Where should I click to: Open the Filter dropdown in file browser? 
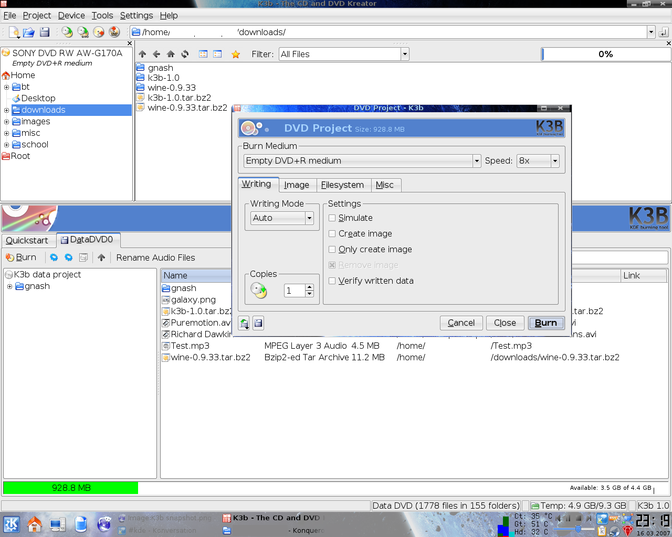pyautogui.click(x=344, y=54)
